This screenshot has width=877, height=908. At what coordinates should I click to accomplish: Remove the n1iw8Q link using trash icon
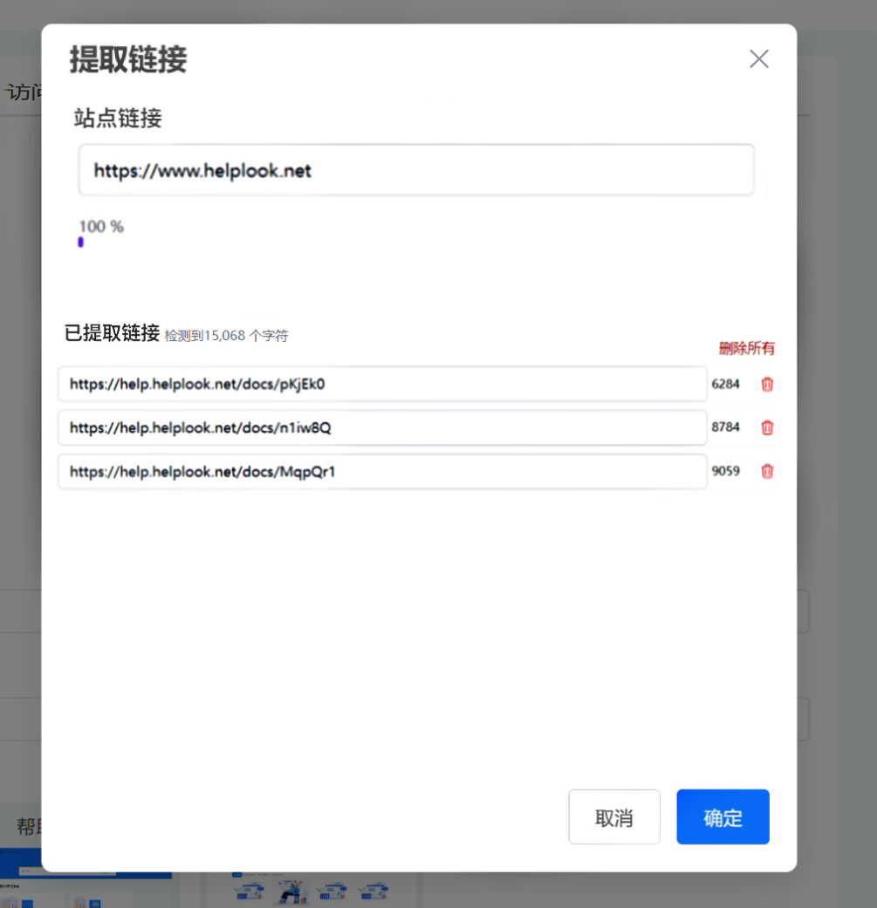tap(767, 427)
